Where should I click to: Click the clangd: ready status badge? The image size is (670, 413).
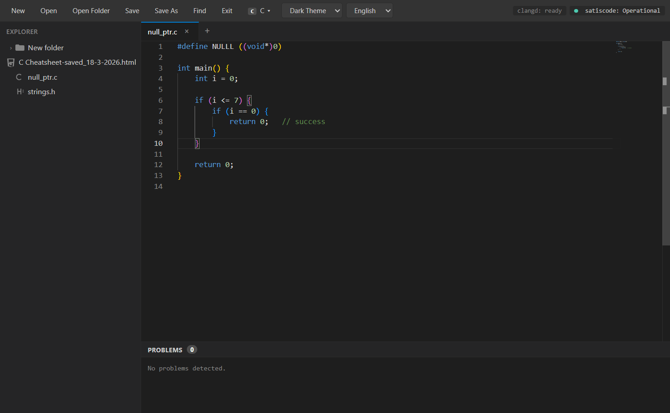click(539, 10)
